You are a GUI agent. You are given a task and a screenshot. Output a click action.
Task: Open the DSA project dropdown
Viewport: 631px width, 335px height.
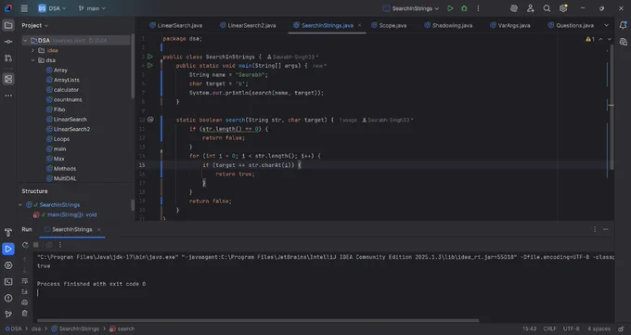pyautogui.click(x=52, y=8)
